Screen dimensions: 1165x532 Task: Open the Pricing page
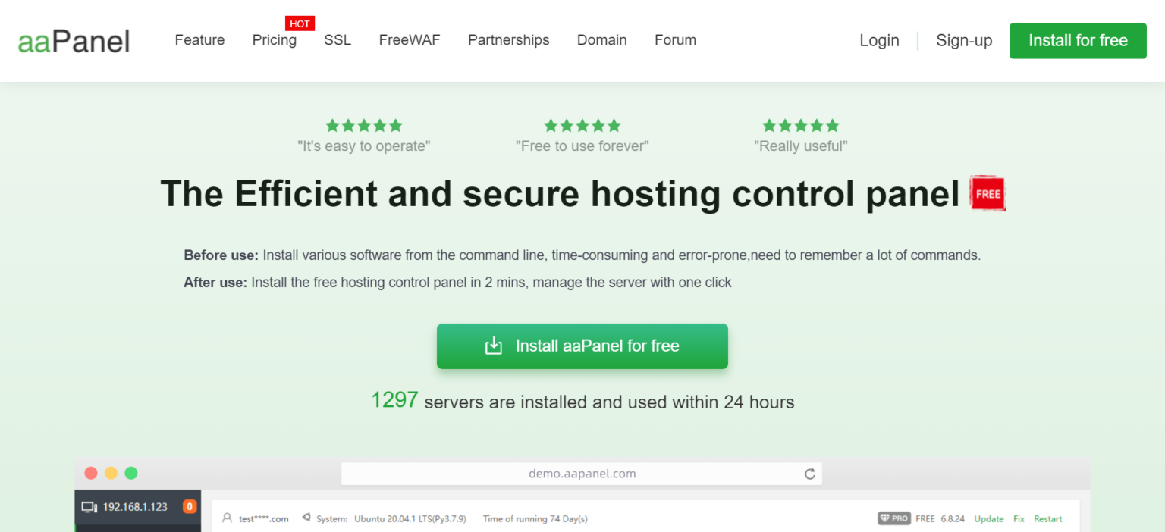point(274,40)
